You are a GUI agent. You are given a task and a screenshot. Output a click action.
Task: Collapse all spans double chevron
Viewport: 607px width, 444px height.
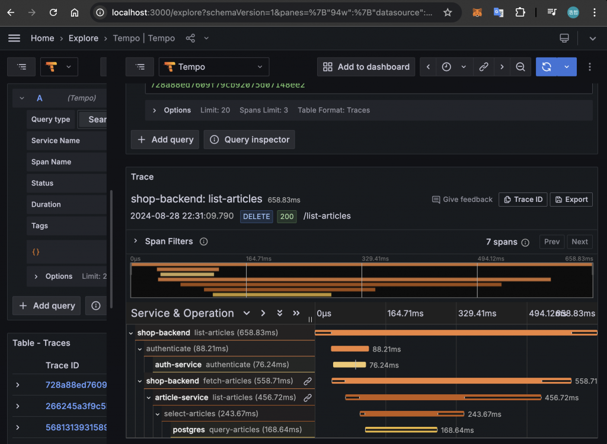pyautogui.click(x=296, y=313)
